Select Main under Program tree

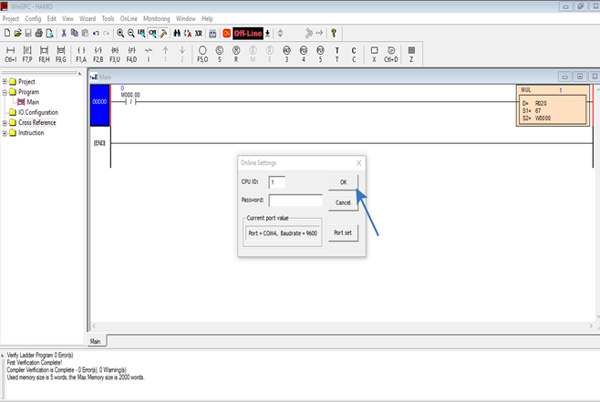(x=32, y=102)
